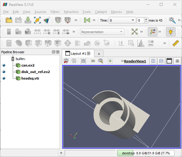Click the Find Data magnifier icon
182x157 pixels.
(x=172, y=20)
